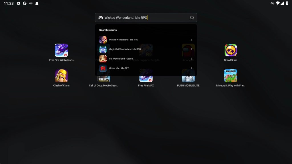Expand the Melvor Idle result chevron
The image size is (292, 164).
pos(191,68)
